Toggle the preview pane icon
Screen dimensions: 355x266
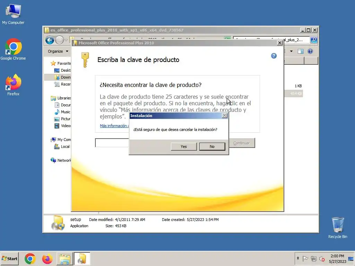[301, 51]
